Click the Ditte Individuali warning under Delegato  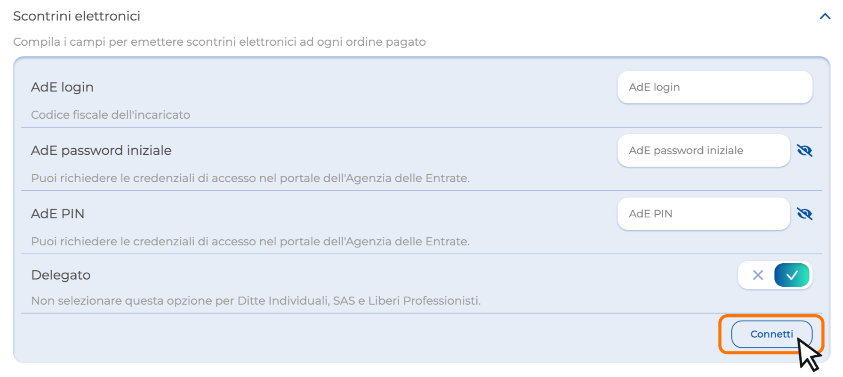pyautogui.click(x=255, y=301)
